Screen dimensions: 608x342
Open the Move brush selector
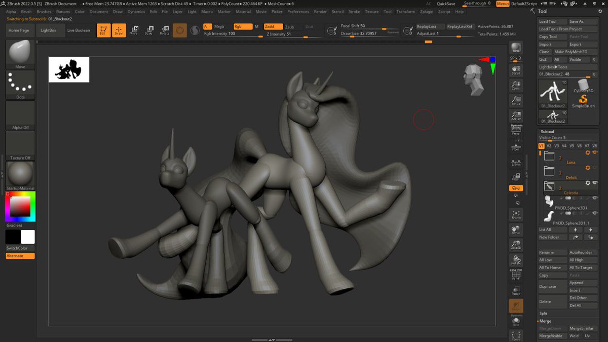point(20,54)
